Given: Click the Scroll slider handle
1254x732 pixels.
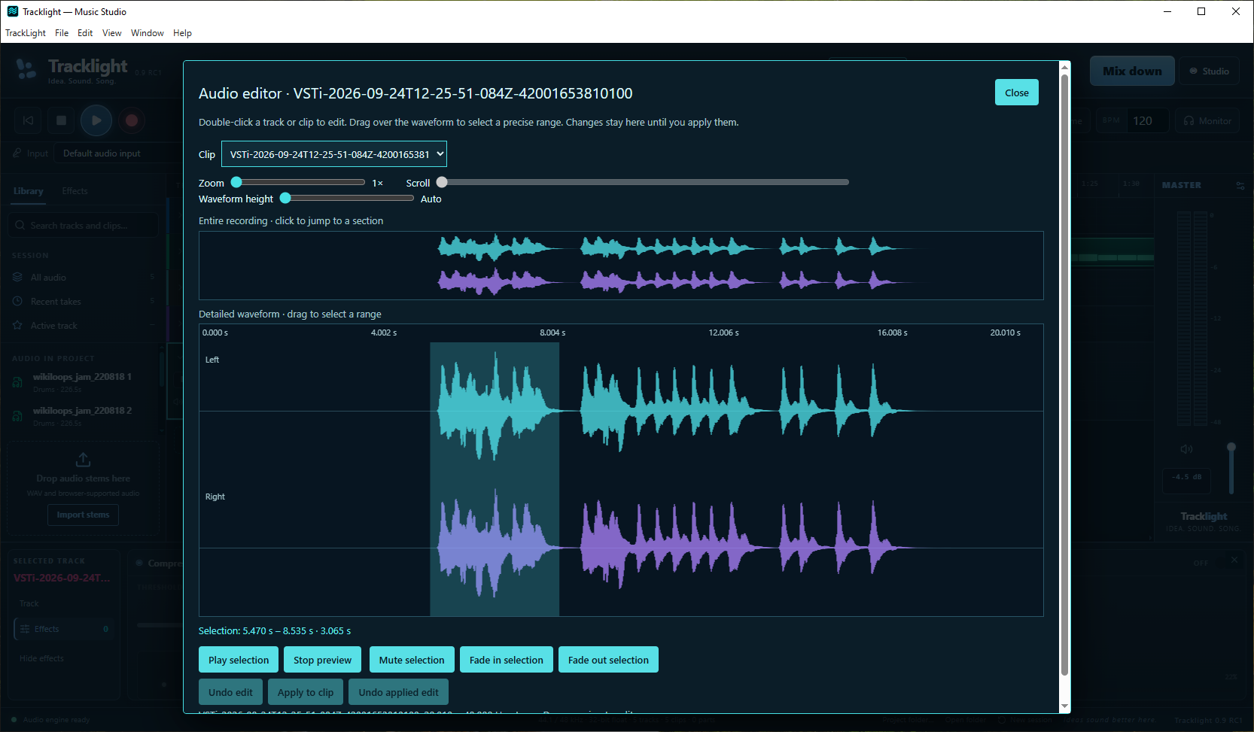Looking at the screenshot, I should click(x=442, y=182).
